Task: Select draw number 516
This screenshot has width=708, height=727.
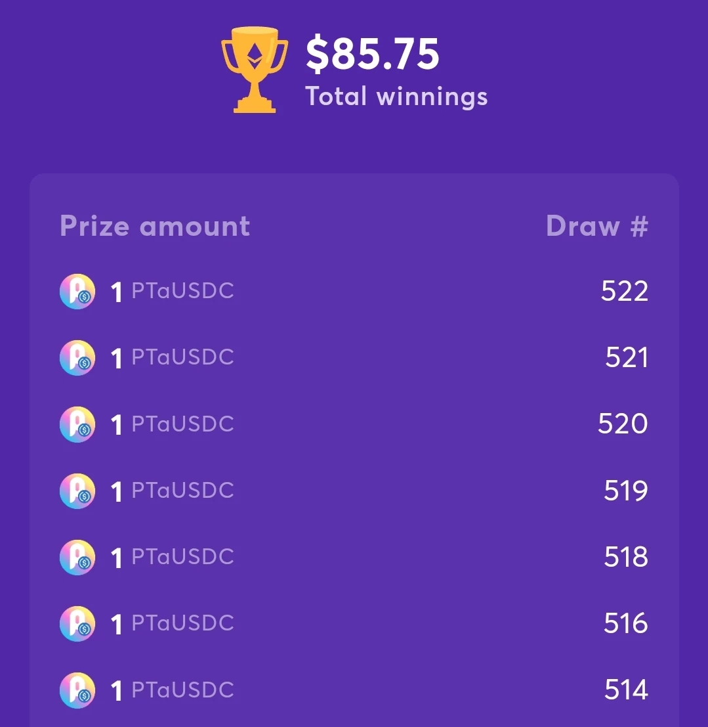Action: pos(626,623)
